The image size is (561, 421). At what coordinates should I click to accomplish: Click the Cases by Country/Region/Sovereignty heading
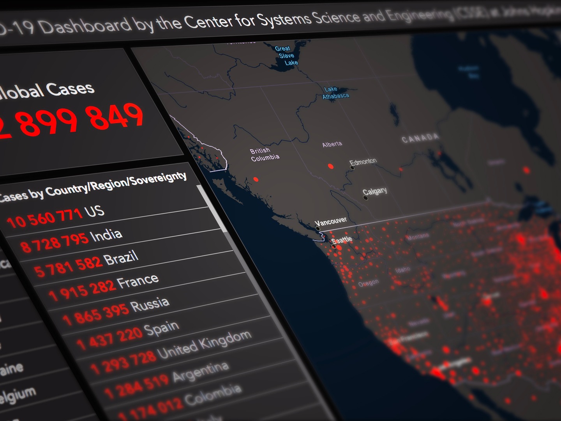point(93,186)
